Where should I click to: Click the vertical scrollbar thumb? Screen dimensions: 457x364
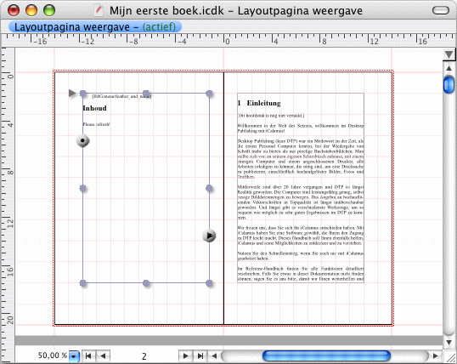point(449,84)
